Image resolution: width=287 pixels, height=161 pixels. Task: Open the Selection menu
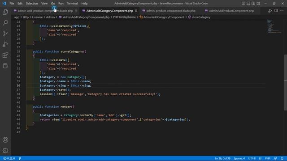point(32,3)
